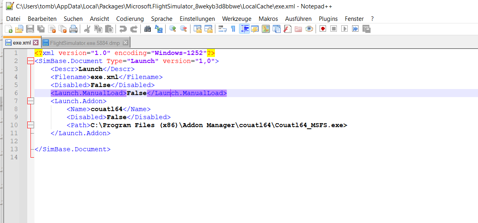The image size is (478, 223).
Task: Click the Document Map toolbar icon
Action: (265, 29)
